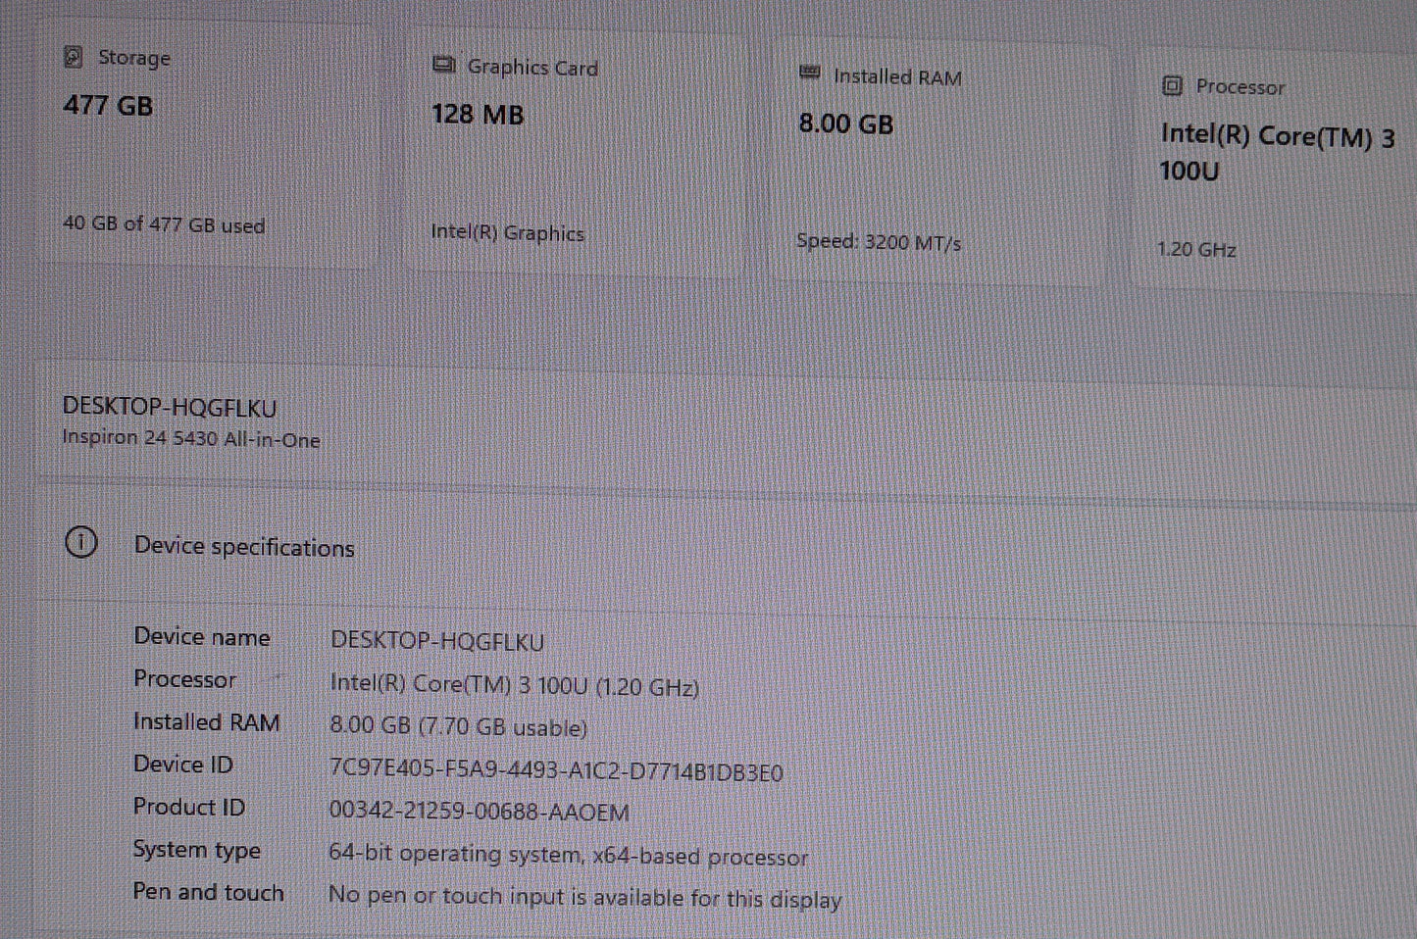Click the Processor label in specifications

pos(184,679)
